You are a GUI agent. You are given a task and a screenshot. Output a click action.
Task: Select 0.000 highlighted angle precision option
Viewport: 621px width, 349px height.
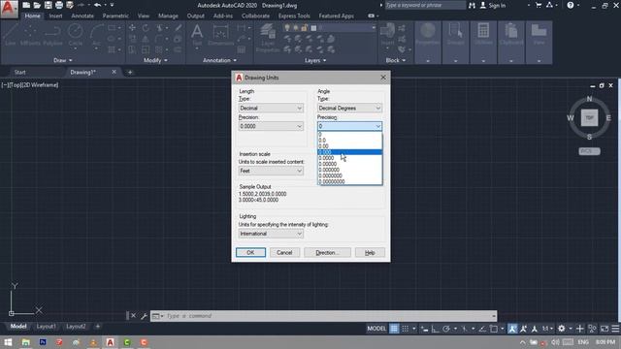click(x=349, y=152)
